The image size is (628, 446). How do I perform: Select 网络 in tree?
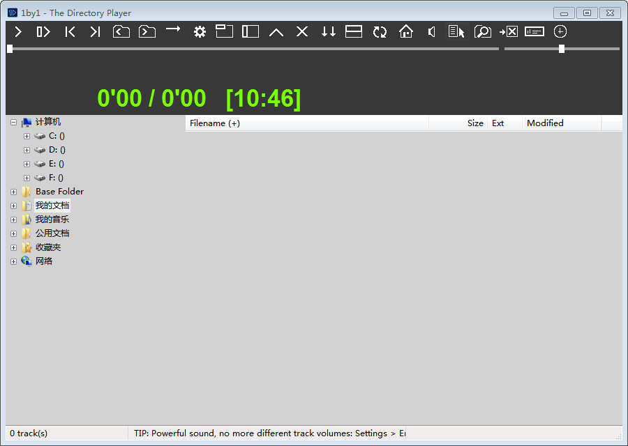(x=44, y=261)
